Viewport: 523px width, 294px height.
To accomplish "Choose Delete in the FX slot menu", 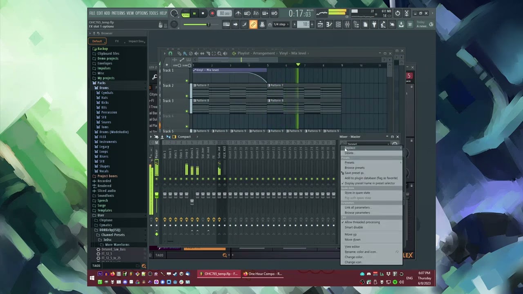I will [x=371, y=153].
